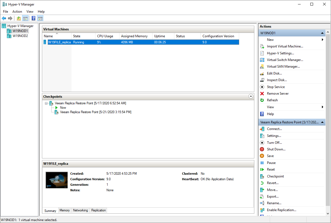The height and width of the screenshot is (223, 331).
Task: Switch to the Memory tab
Action: (x=65, y=210)
